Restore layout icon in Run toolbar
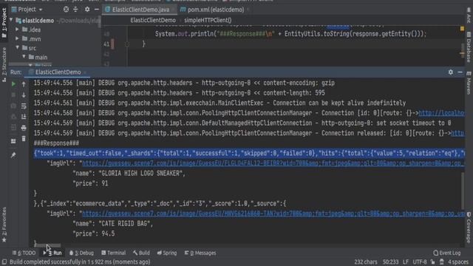The image size is (473, 266). 13,141
